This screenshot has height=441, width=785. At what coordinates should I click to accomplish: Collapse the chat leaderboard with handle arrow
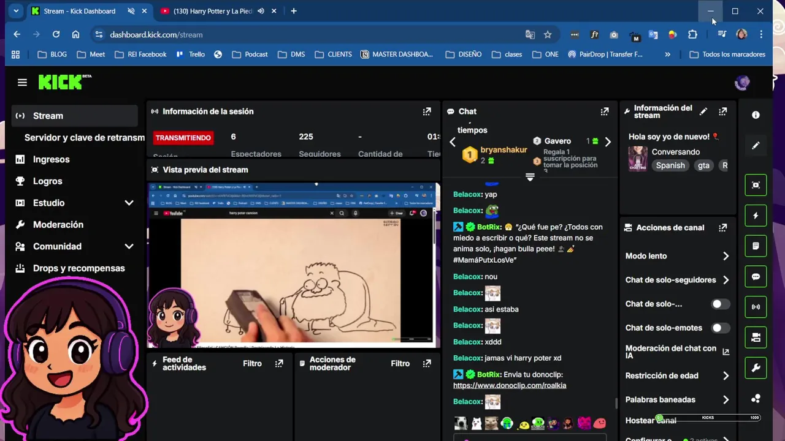(x=530, y=177)
